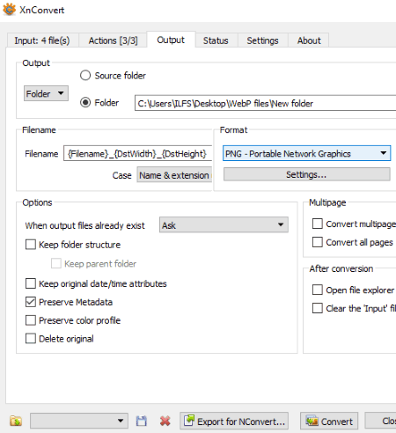Switch to the Input: 4 file(s) tab
This screenshot has height=433, width=396.
(42, 40)
